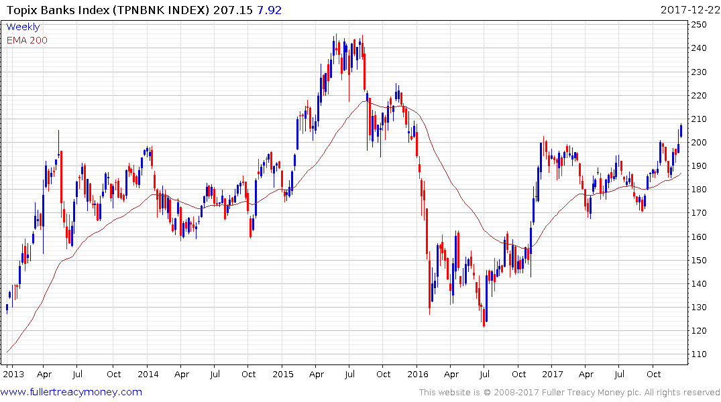The width and height of the screenshot is (721, 402).
Task: Click the latest weekly candle near 207
Action: [x=681, y=131]
